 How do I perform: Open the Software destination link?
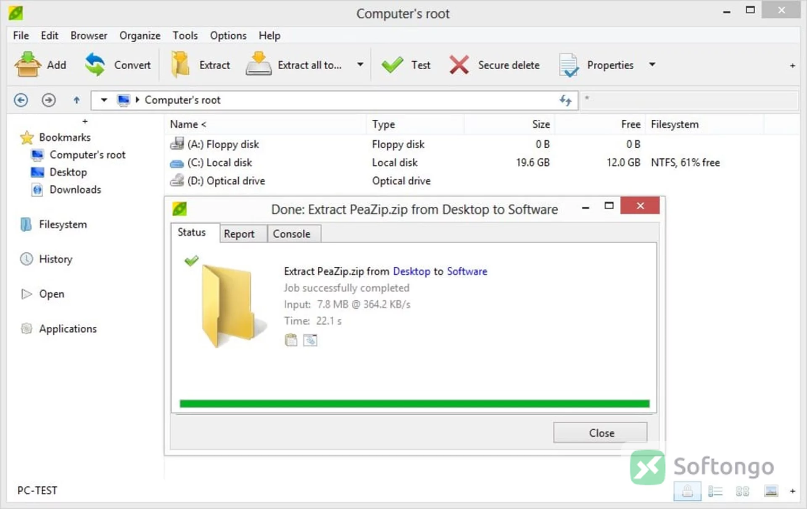(x=467, y=271)
